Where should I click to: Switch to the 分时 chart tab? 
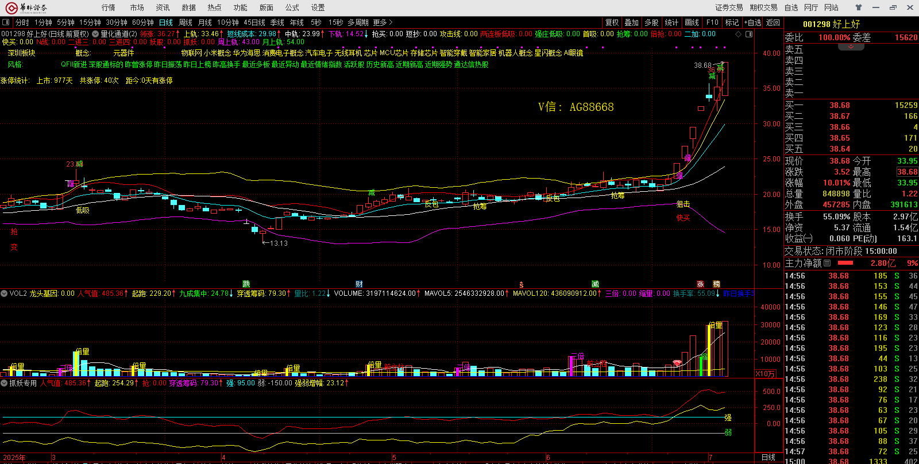[22, 22]
